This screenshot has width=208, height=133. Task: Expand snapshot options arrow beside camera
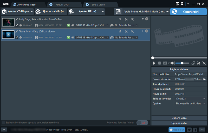click(168, 63)
